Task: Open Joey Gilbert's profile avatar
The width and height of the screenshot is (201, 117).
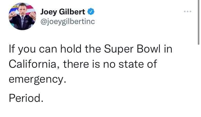Action: tap(22, 17)
